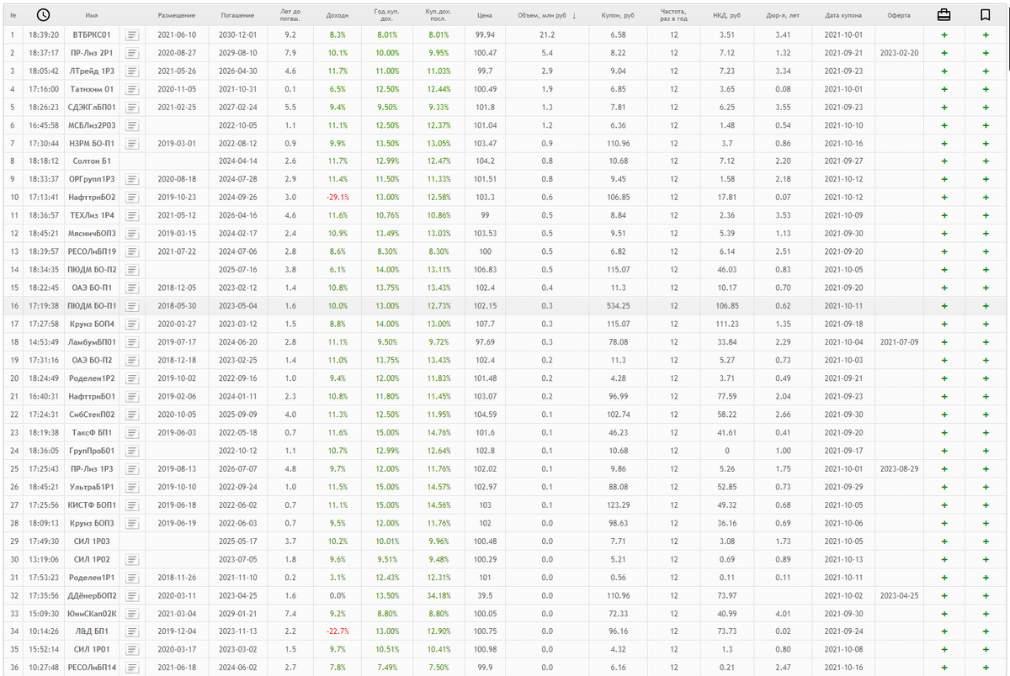Sort by Дюр-я, лет column header

click(782, 16)
